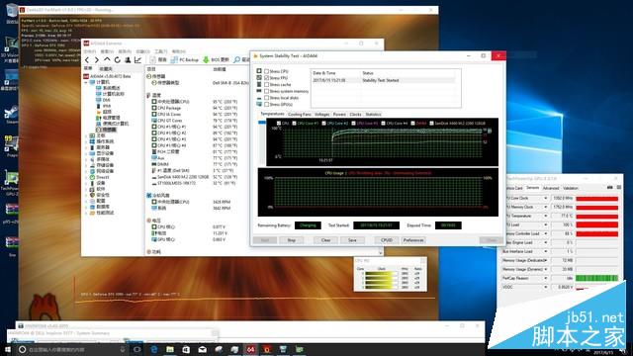The width and height of the screenshot is (633, 356).
Task: Click the Refresh icon in AIDA64 toolbar
Action: (117, 59)
